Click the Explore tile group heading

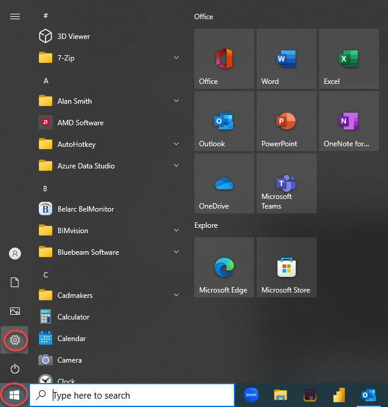tap(206, 225)
